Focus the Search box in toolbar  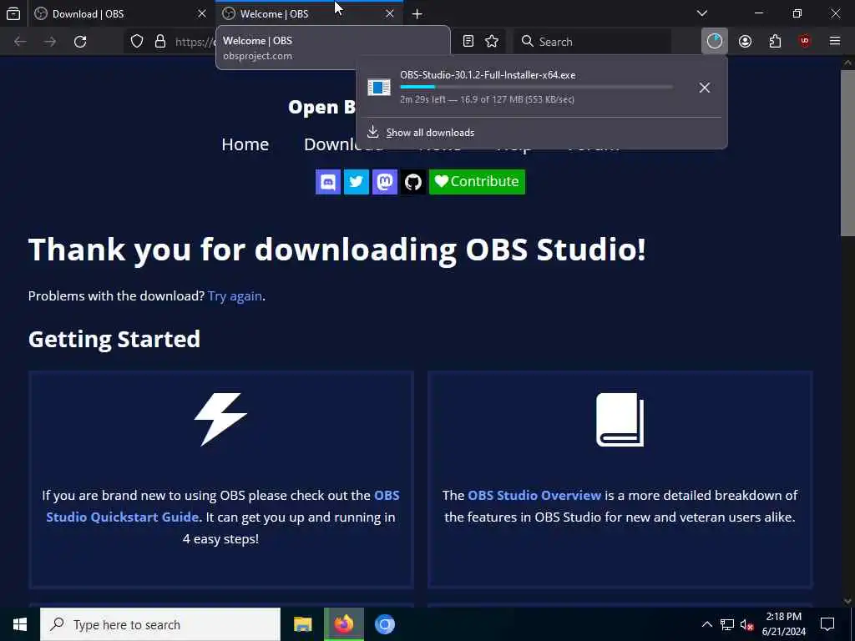point(592,42)
